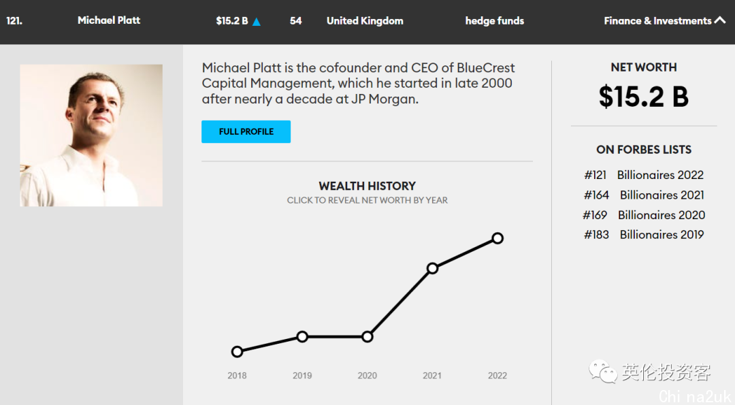Click Michael Platt's profile photo

coord(91,135)
